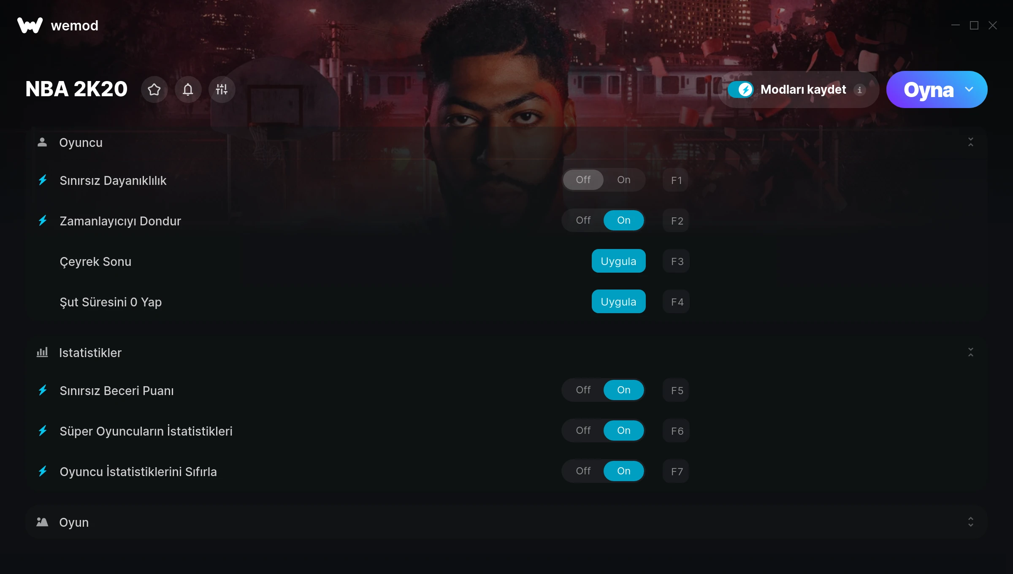1013x574 pixels.
Task: Click the Oyun category icon
Action: pos(42,522)
